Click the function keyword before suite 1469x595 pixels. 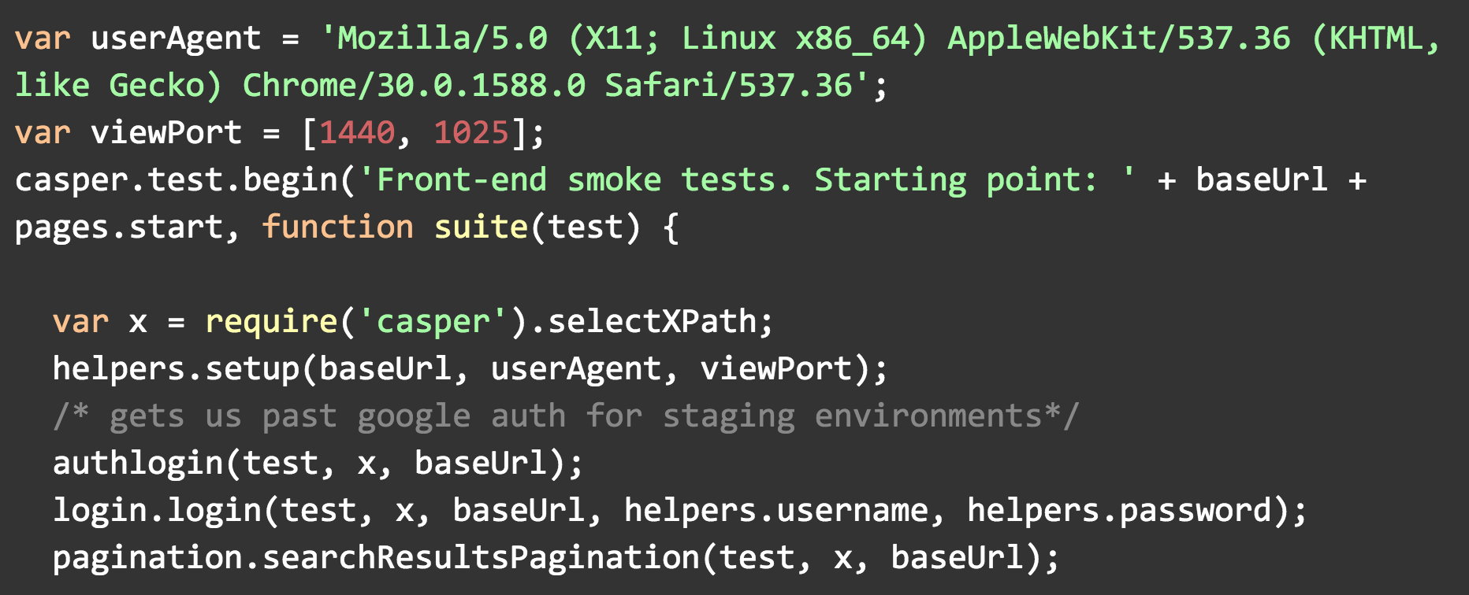tap(338, 227)
